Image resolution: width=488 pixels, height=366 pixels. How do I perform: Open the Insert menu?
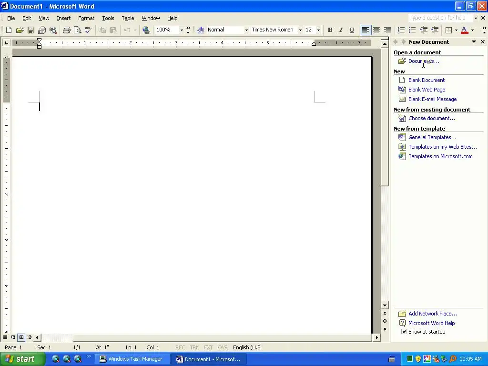(x=63, y=18)
